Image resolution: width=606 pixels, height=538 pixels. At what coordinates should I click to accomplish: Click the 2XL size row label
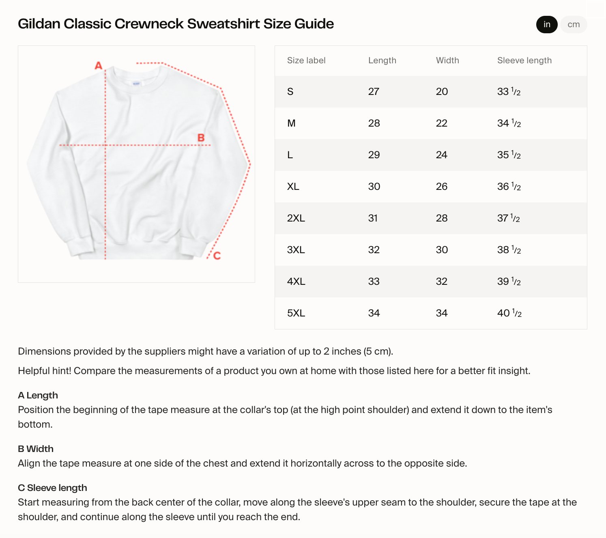tap(296, 218)
